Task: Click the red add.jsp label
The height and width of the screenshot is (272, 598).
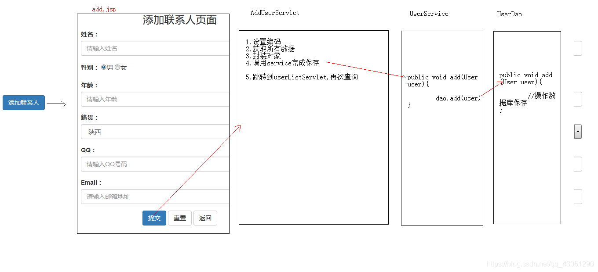Action: (x=104, y=9)
